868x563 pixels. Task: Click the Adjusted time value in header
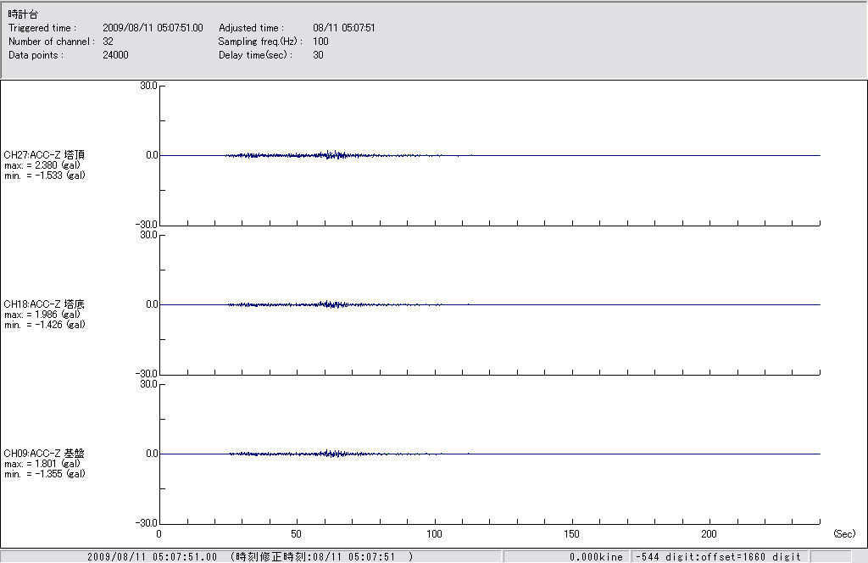[x=343, y=28]
